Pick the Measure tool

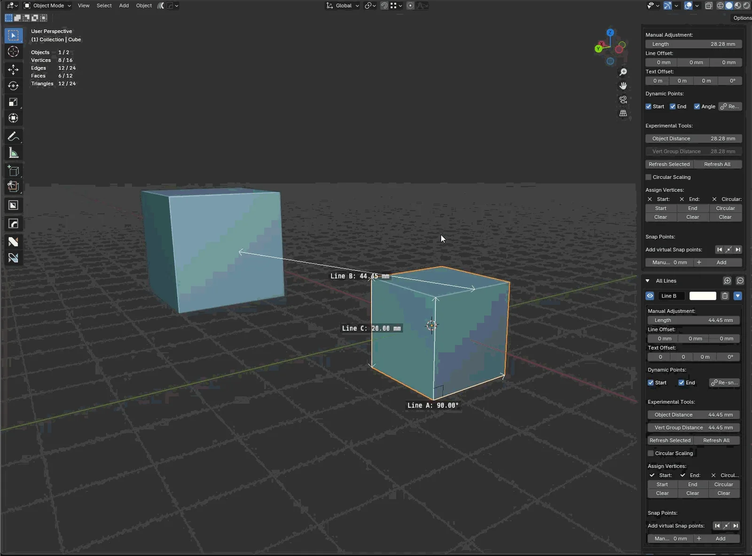13,152
